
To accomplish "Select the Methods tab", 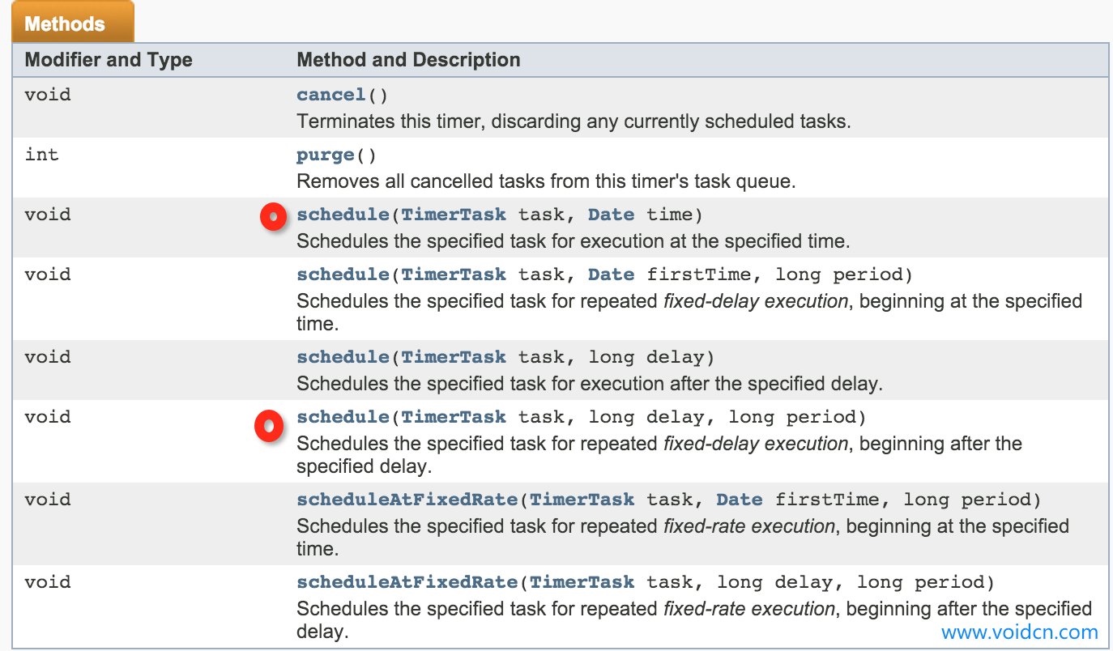I will click(x=72, y=23).
